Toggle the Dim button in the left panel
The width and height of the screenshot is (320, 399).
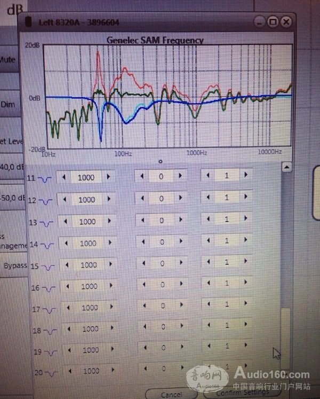pos(9,105)
